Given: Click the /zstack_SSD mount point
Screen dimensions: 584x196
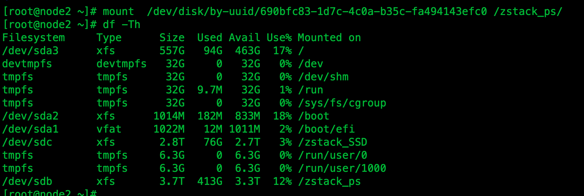Looking at the screenshot, I should coord(333,142).
